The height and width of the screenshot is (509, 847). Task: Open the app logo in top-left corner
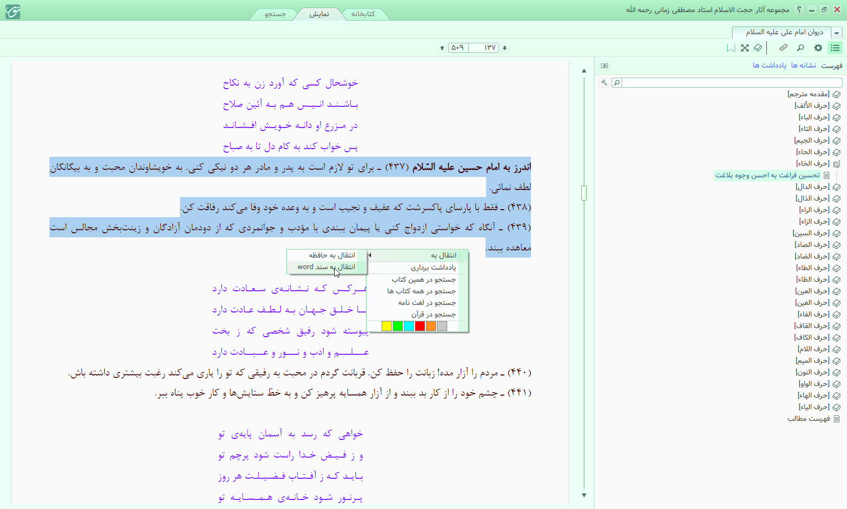click(13, 11)
